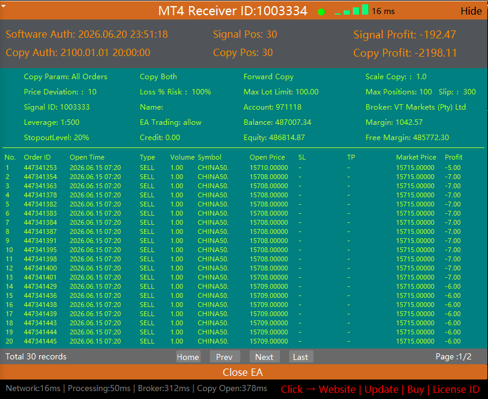Select order ID 447341382 in row 5
This screenshot has width=488, height=399.
point(40,204)
